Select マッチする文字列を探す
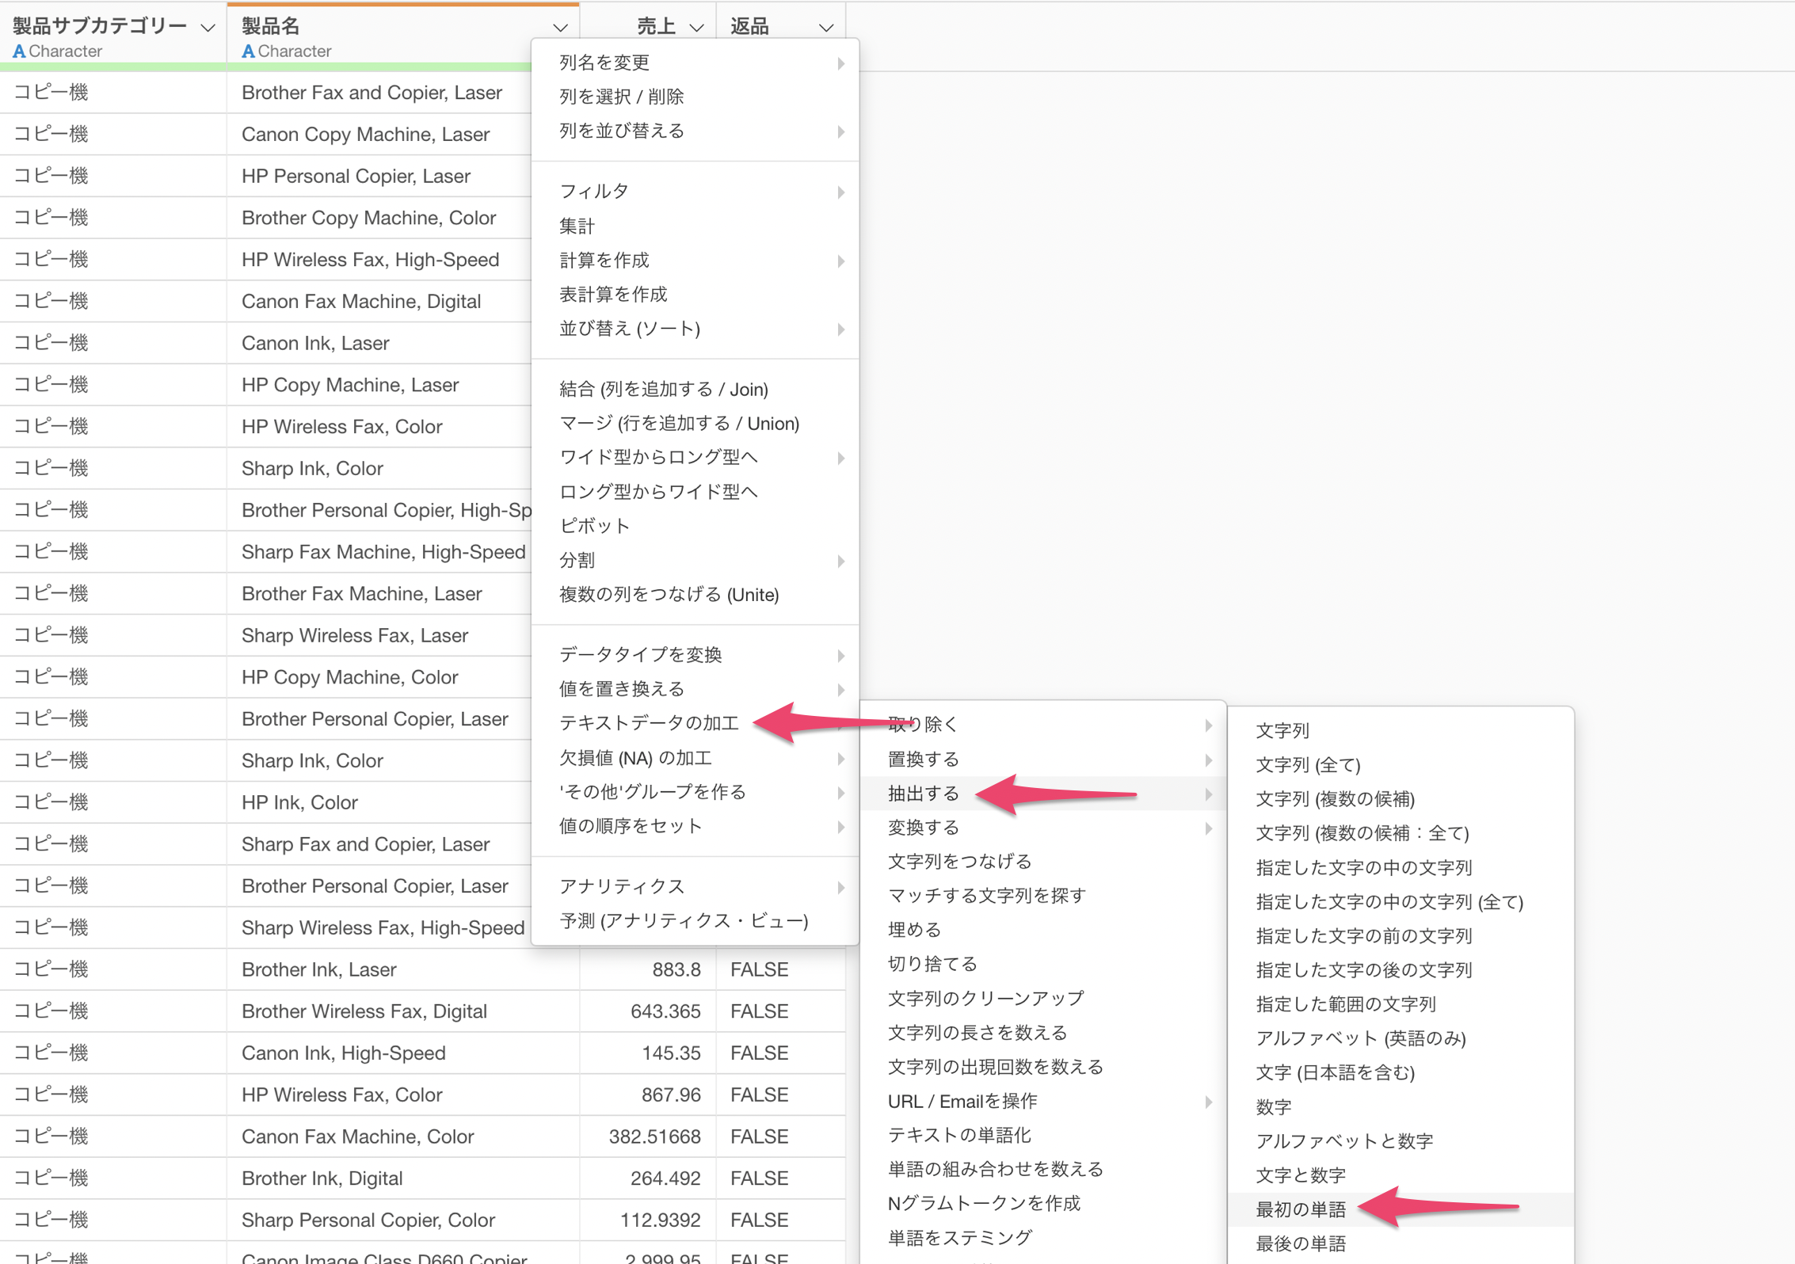This screenshot has height=1264, width=1795. (1043, 896)
